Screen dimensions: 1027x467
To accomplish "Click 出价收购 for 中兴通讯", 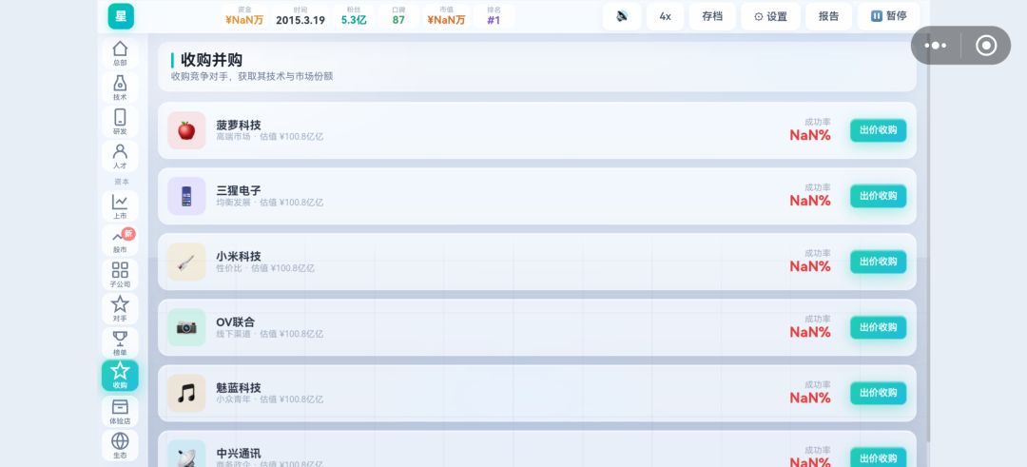I will tap(879, 457).
